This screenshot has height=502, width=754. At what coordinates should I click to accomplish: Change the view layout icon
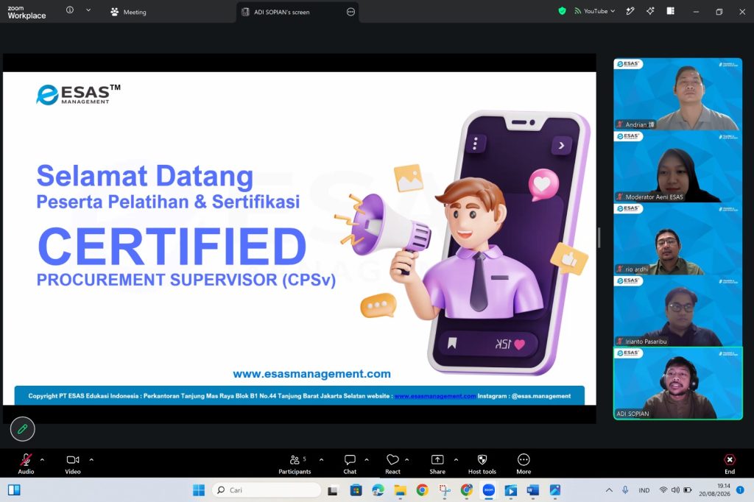click(x=670, y=11)
